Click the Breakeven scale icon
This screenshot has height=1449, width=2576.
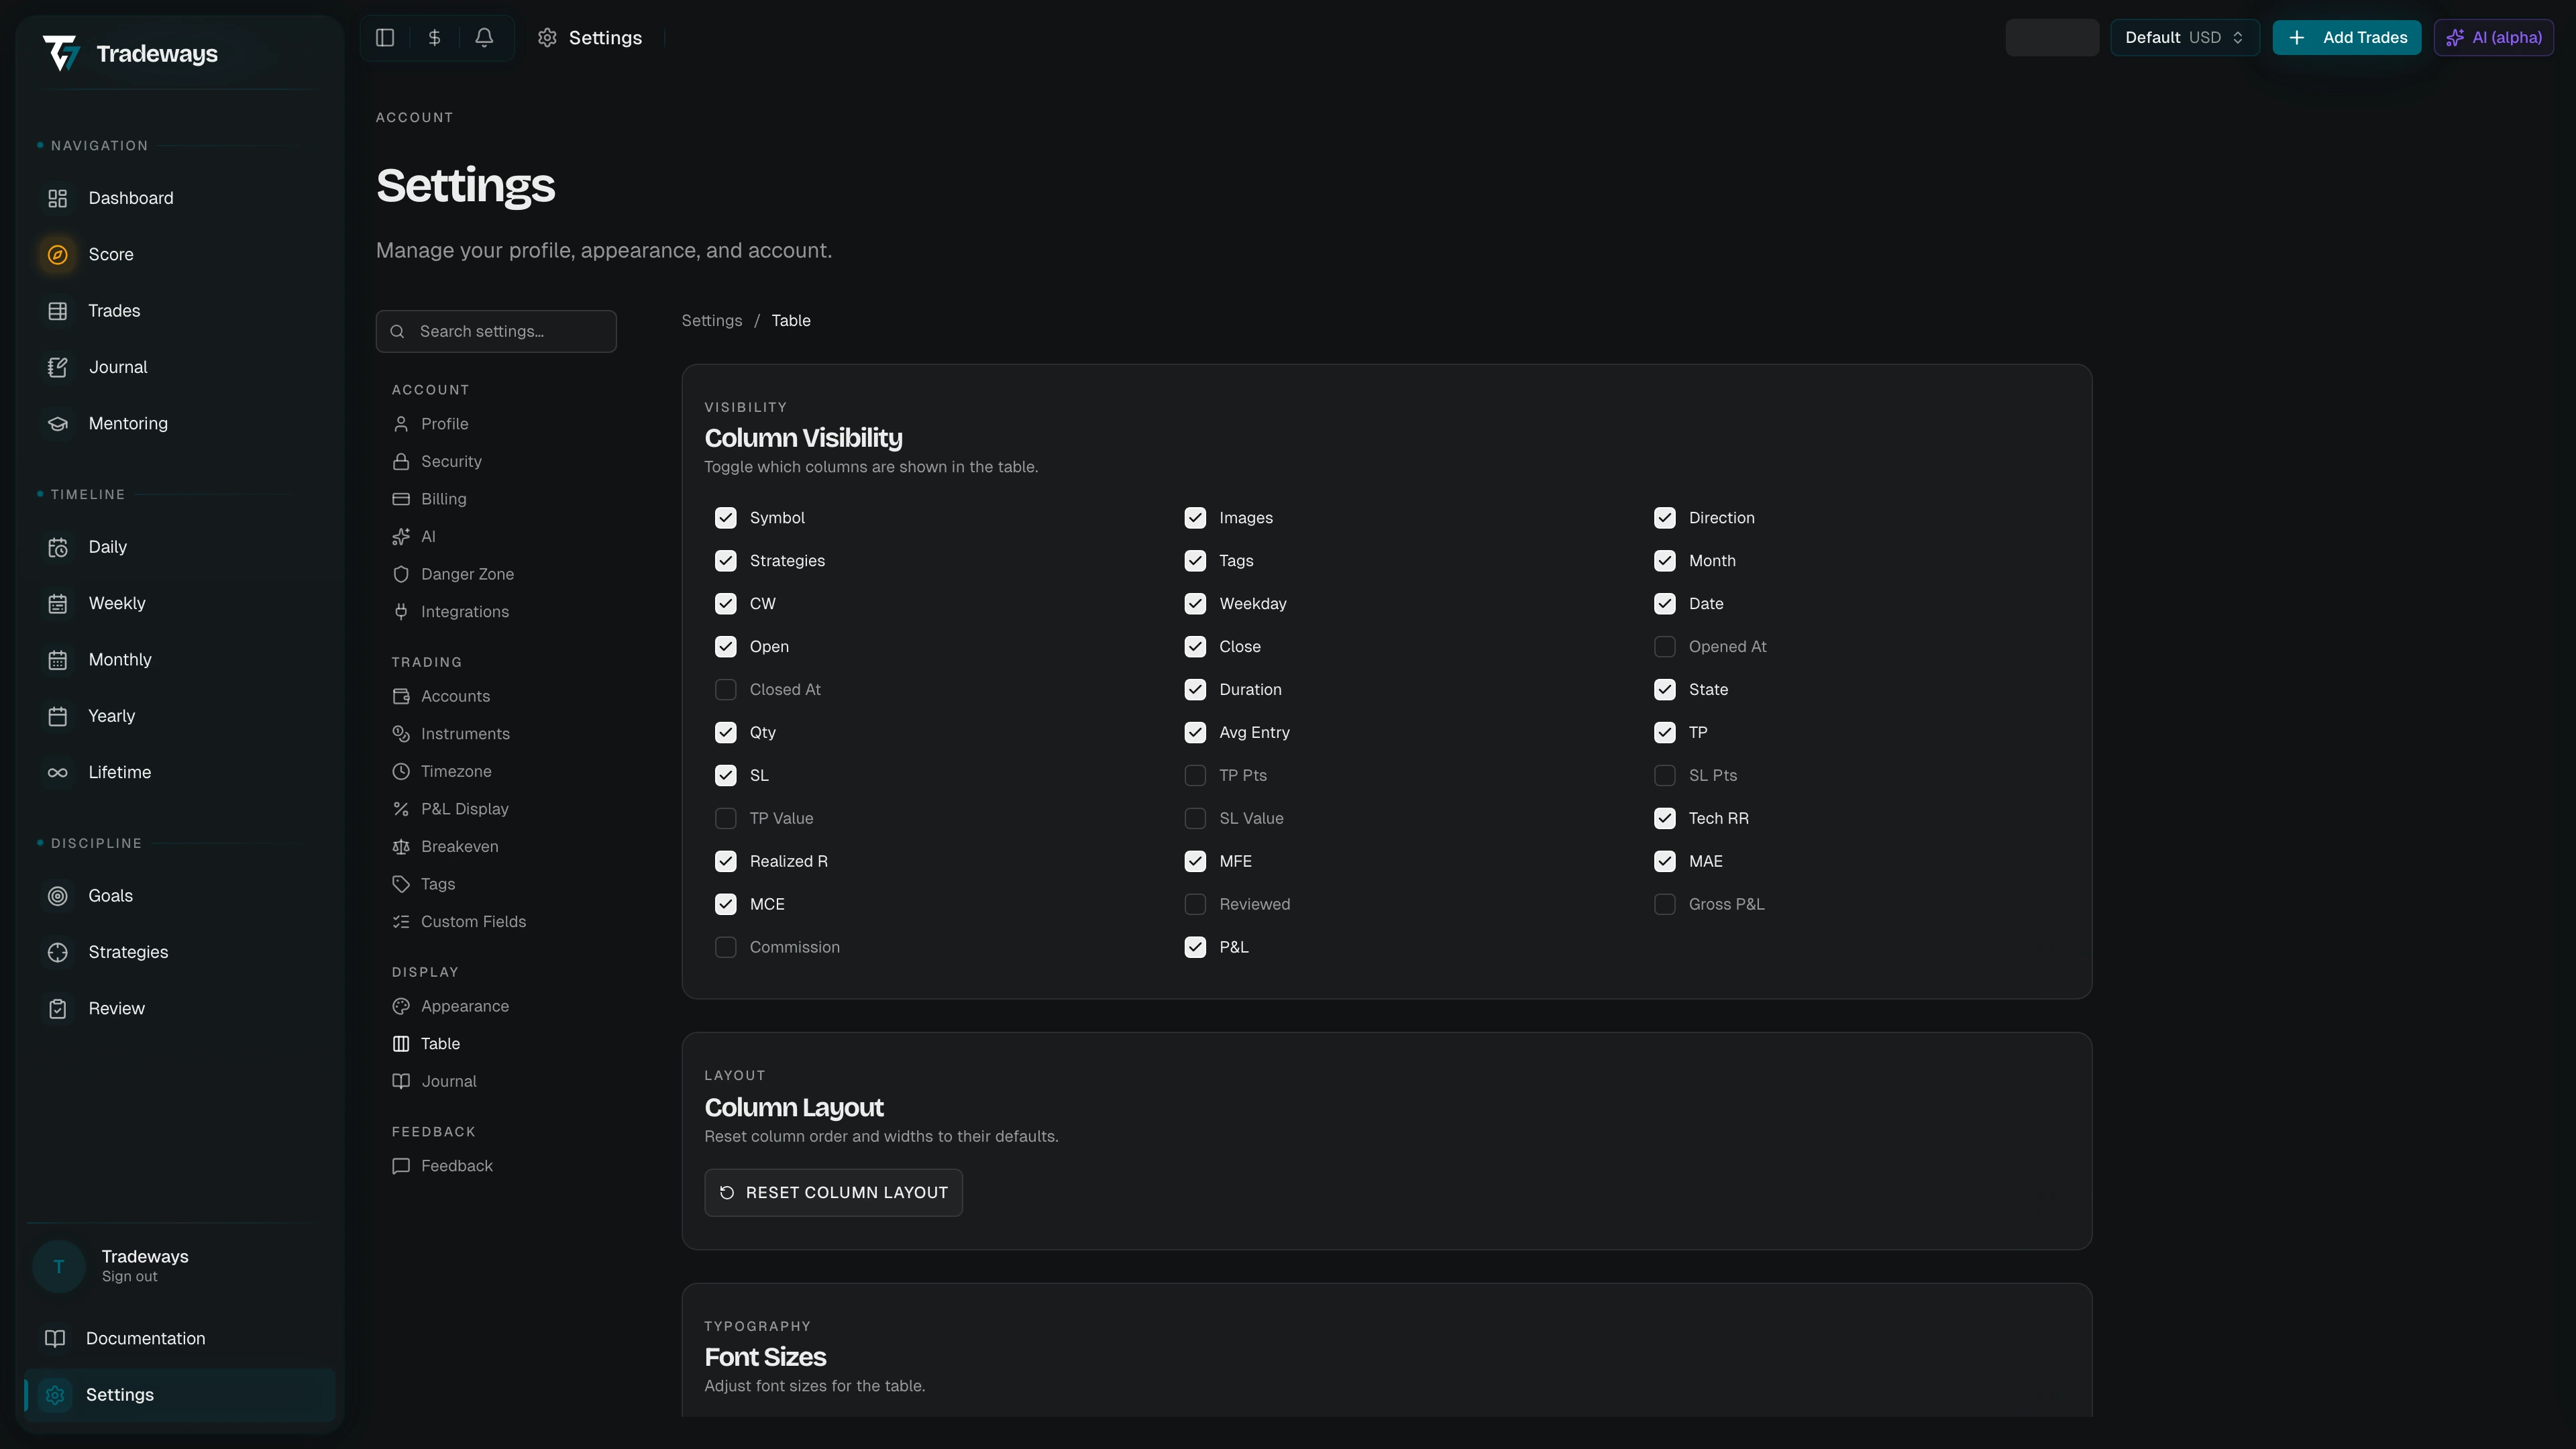[x=401, y=846]
